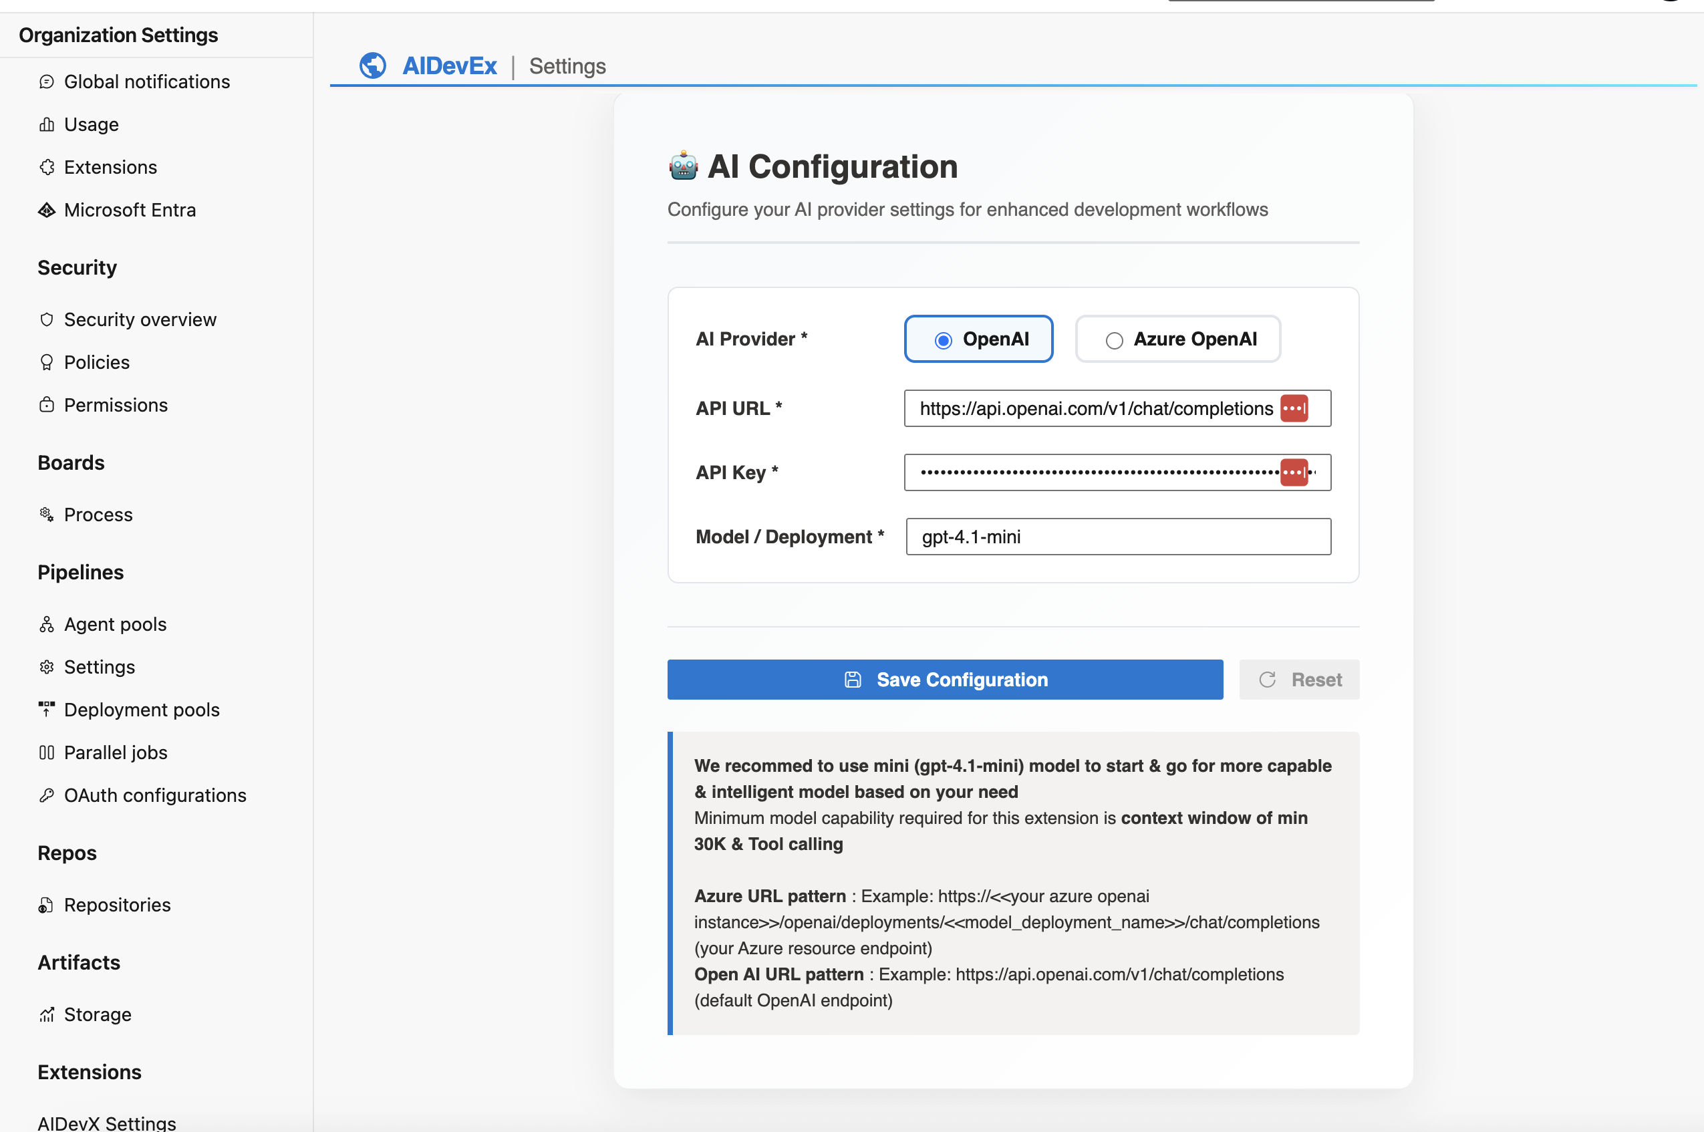Reveal the masked API Key value
Viewport: 1704px width, 1132px height.
1295,472
